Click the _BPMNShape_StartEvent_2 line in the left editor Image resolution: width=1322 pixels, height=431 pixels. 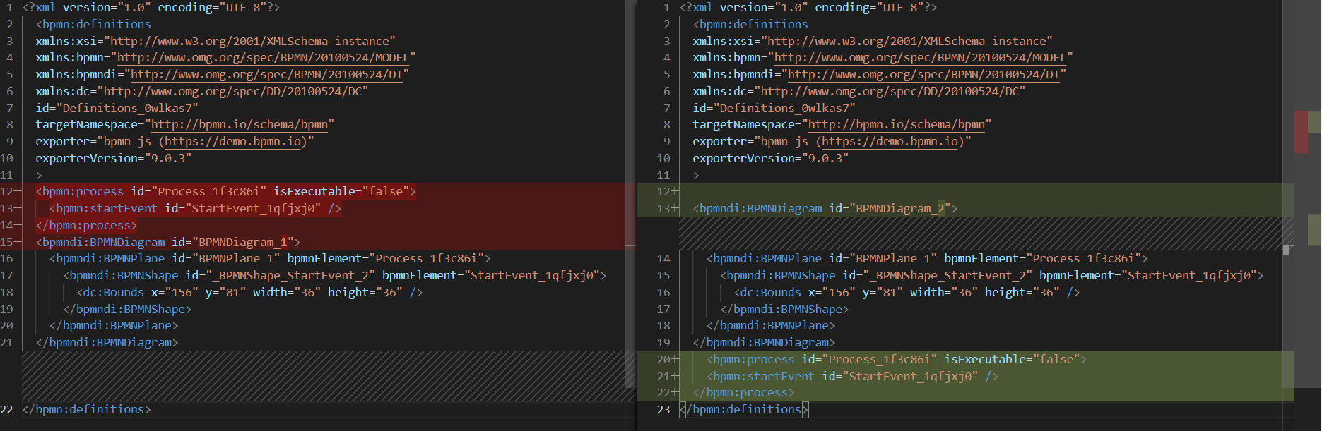pos(334,275)
